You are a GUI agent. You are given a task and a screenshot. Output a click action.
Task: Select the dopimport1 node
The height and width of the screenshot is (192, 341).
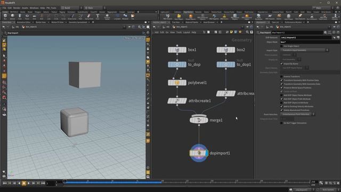[199, 153]
